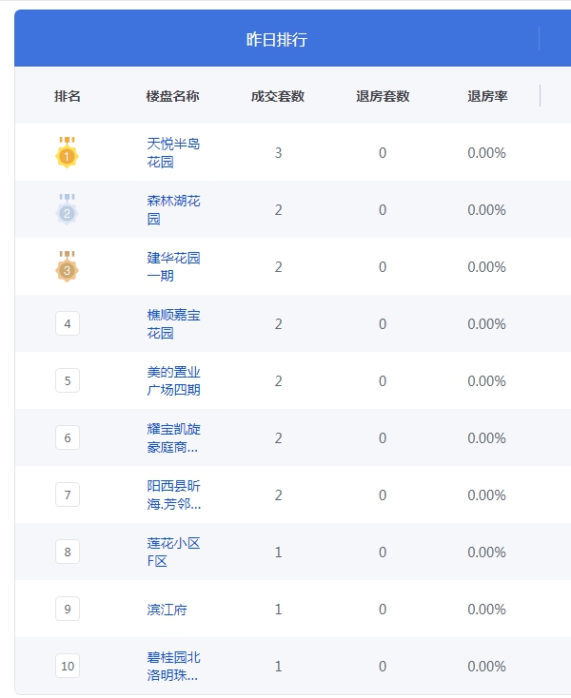Image resolution: width=571 pixels, height=698 pixels.
Task: Click the 楼盘名称 column header
Action: [x=173, y=96]
